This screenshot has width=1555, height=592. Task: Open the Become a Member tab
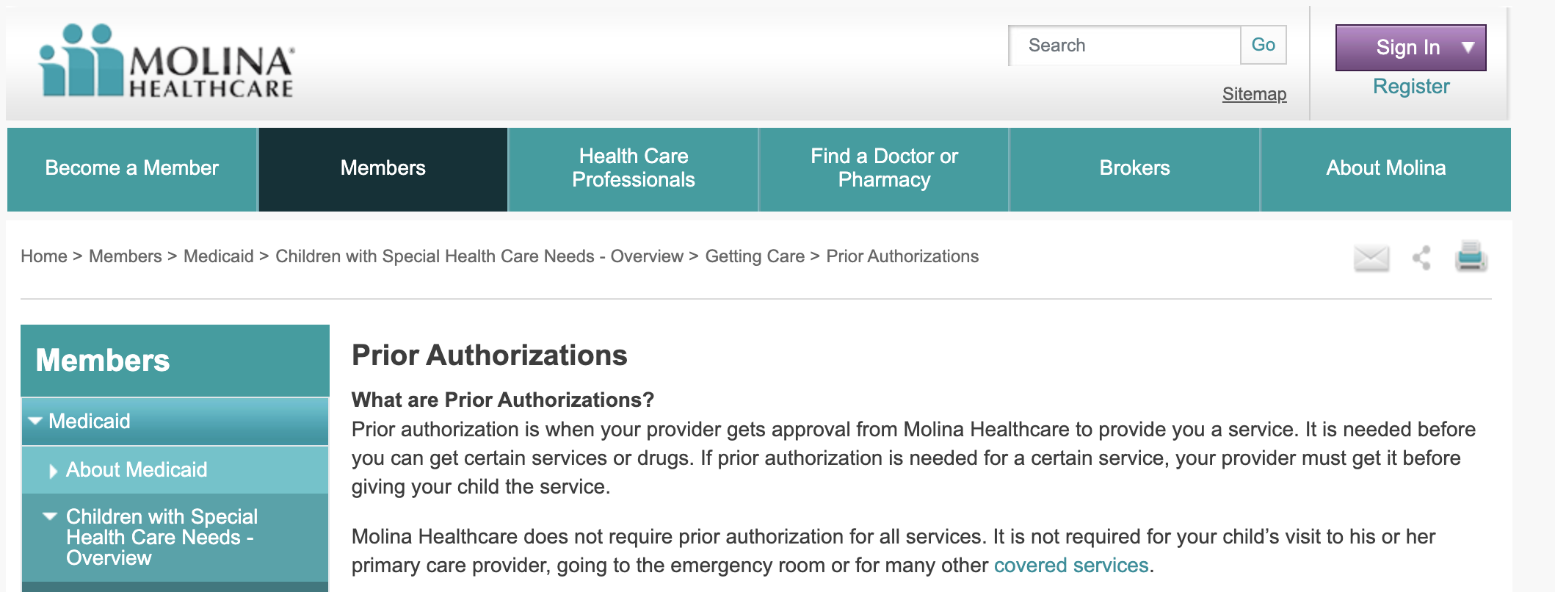click(132, 169)
